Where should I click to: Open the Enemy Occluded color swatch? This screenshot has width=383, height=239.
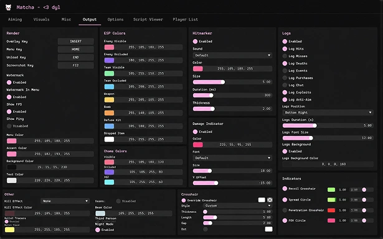pyautogui.click(x=109, y=60)
